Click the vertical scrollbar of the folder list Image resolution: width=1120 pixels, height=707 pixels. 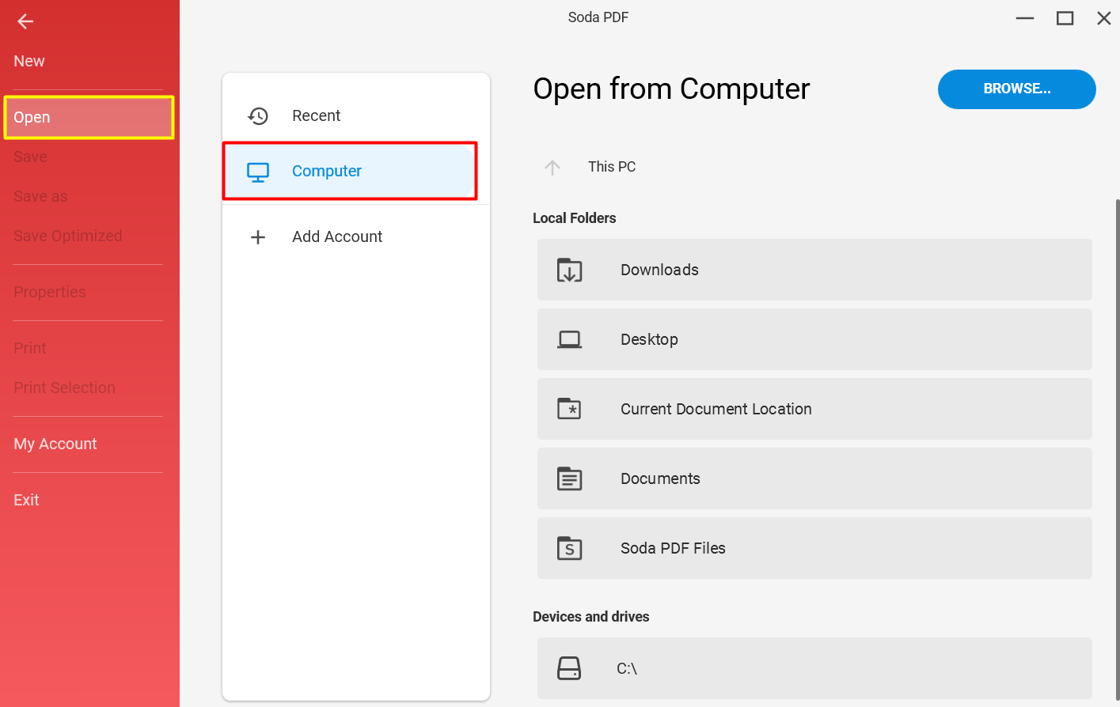click(x=1117, y=451)
